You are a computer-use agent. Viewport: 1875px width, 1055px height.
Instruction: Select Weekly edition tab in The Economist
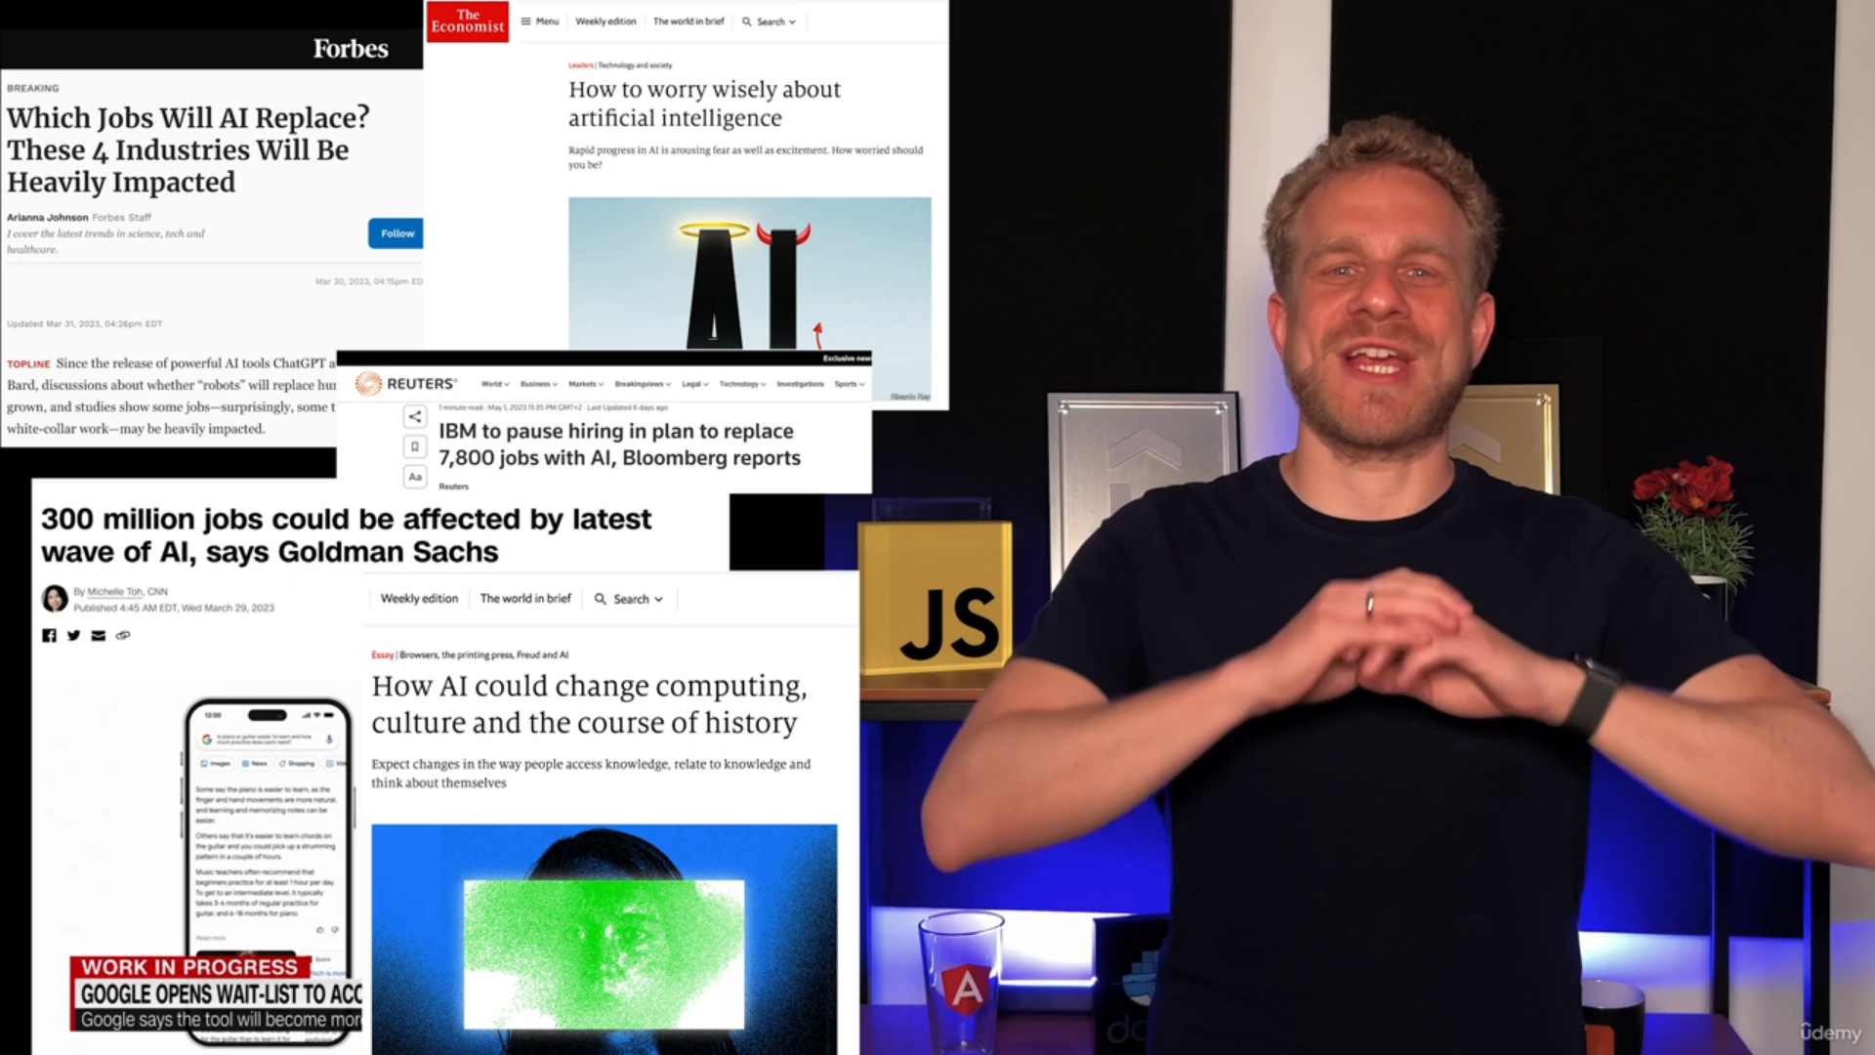(604, 21)
